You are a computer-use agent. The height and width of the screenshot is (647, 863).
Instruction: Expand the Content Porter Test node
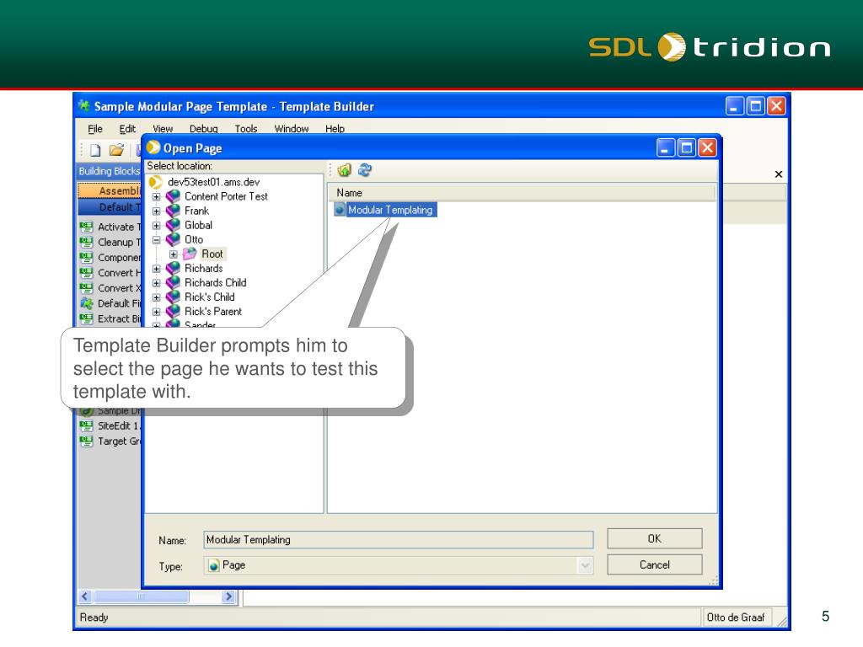point(156,196)
